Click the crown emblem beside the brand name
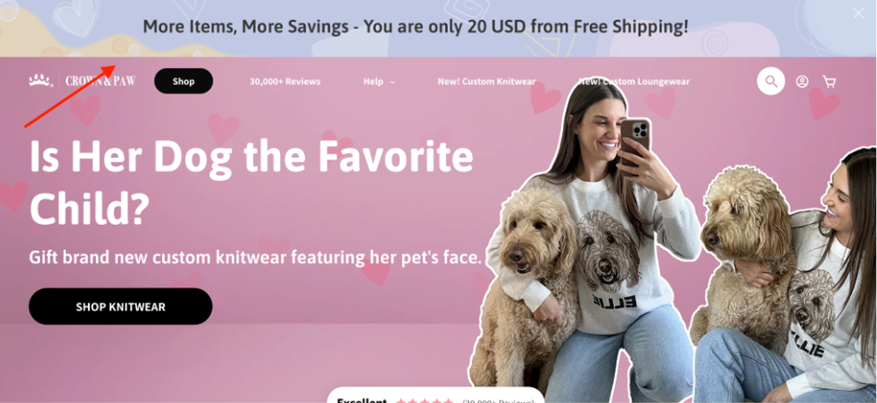This screenshot has height=403, width=877. click(x=41, y=80)
